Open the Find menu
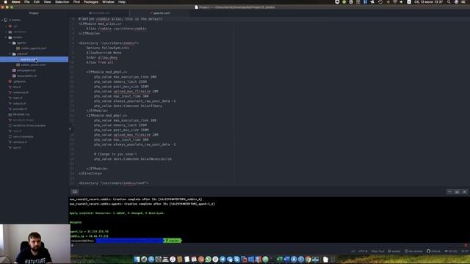 click(x=76, y=1)
